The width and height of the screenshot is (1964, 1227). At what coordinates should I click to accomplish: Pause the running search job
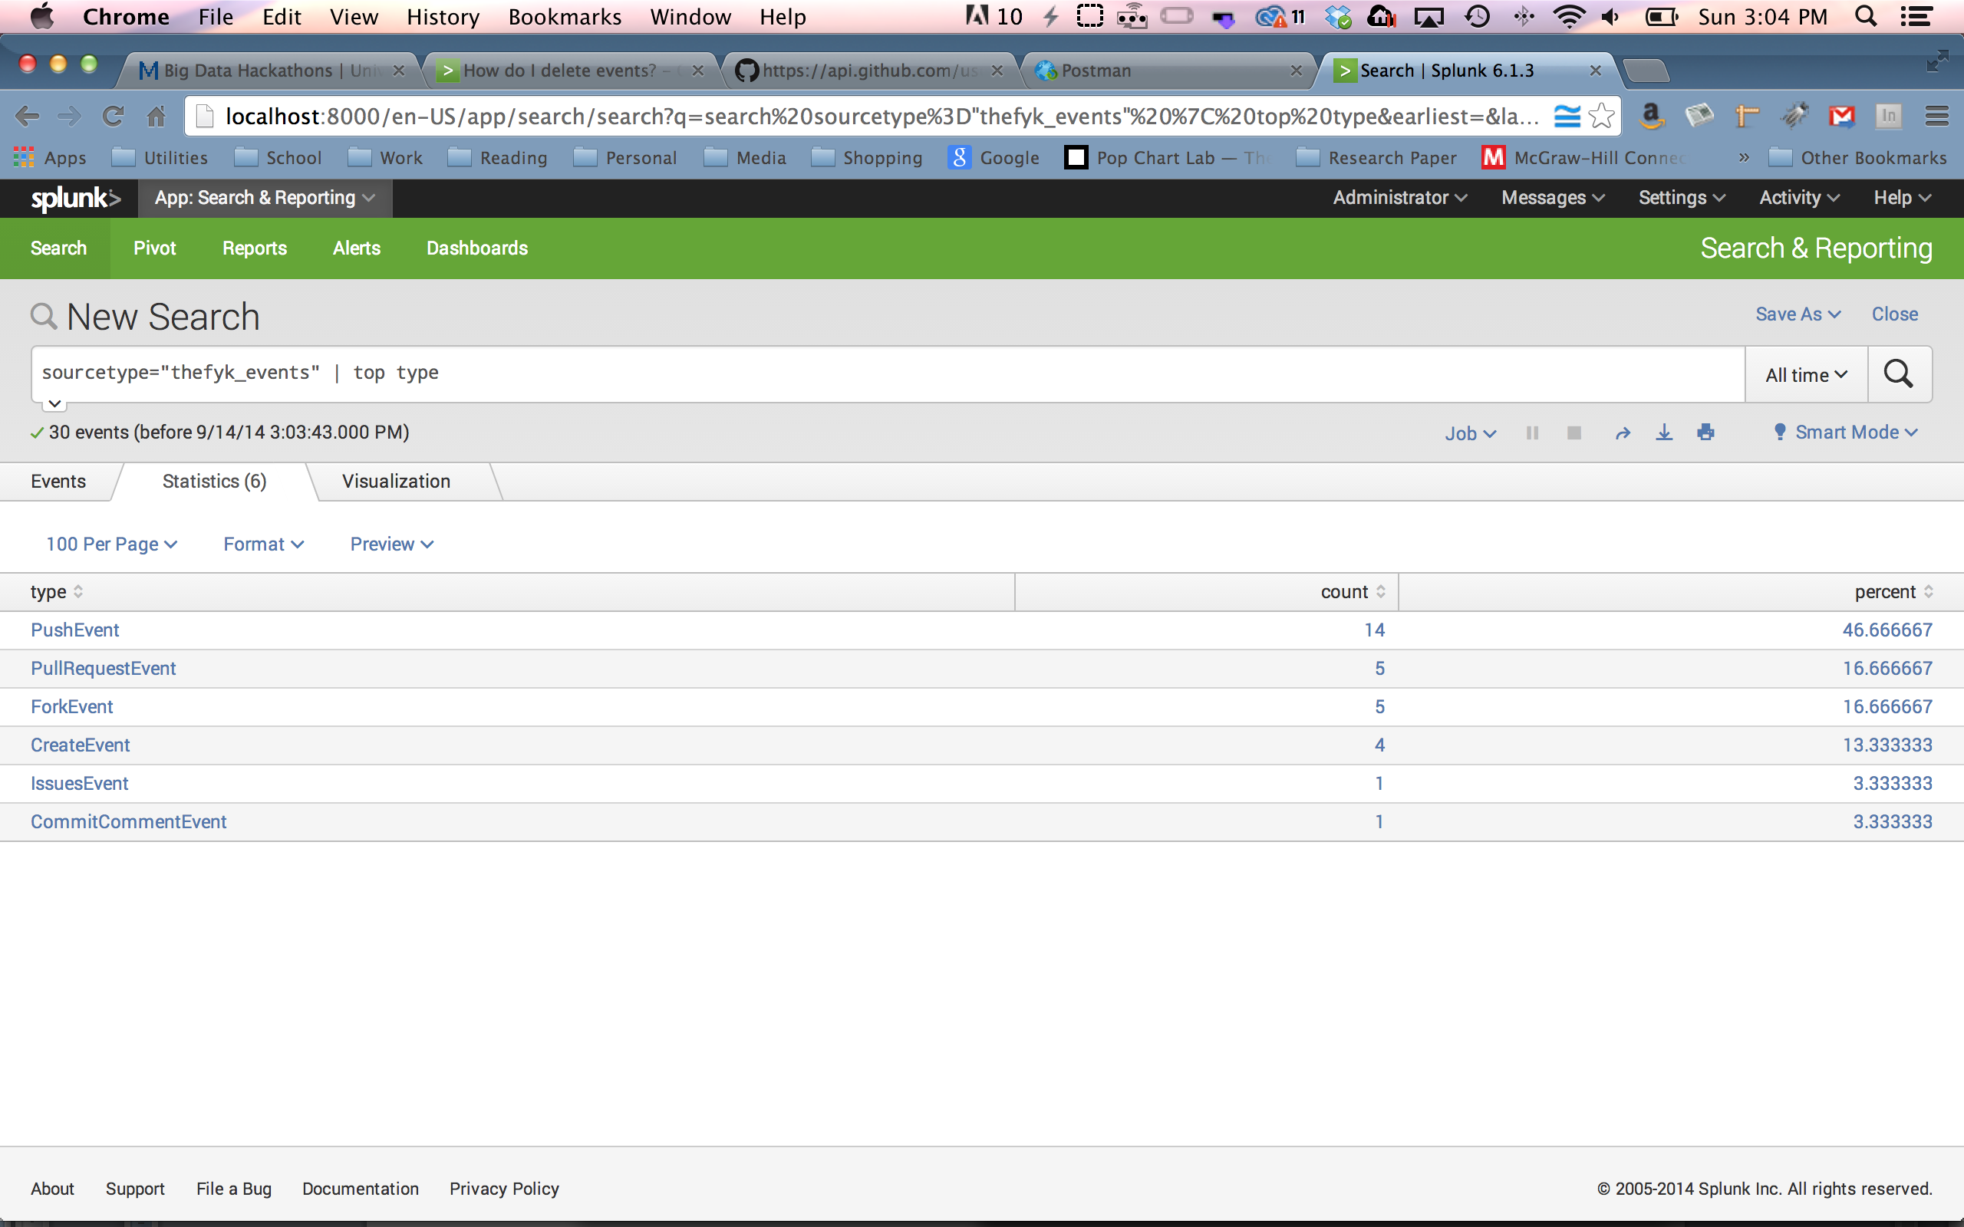[1532, 433]
